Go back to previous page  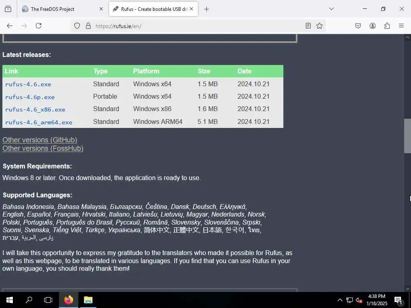(x=10, y=26)
